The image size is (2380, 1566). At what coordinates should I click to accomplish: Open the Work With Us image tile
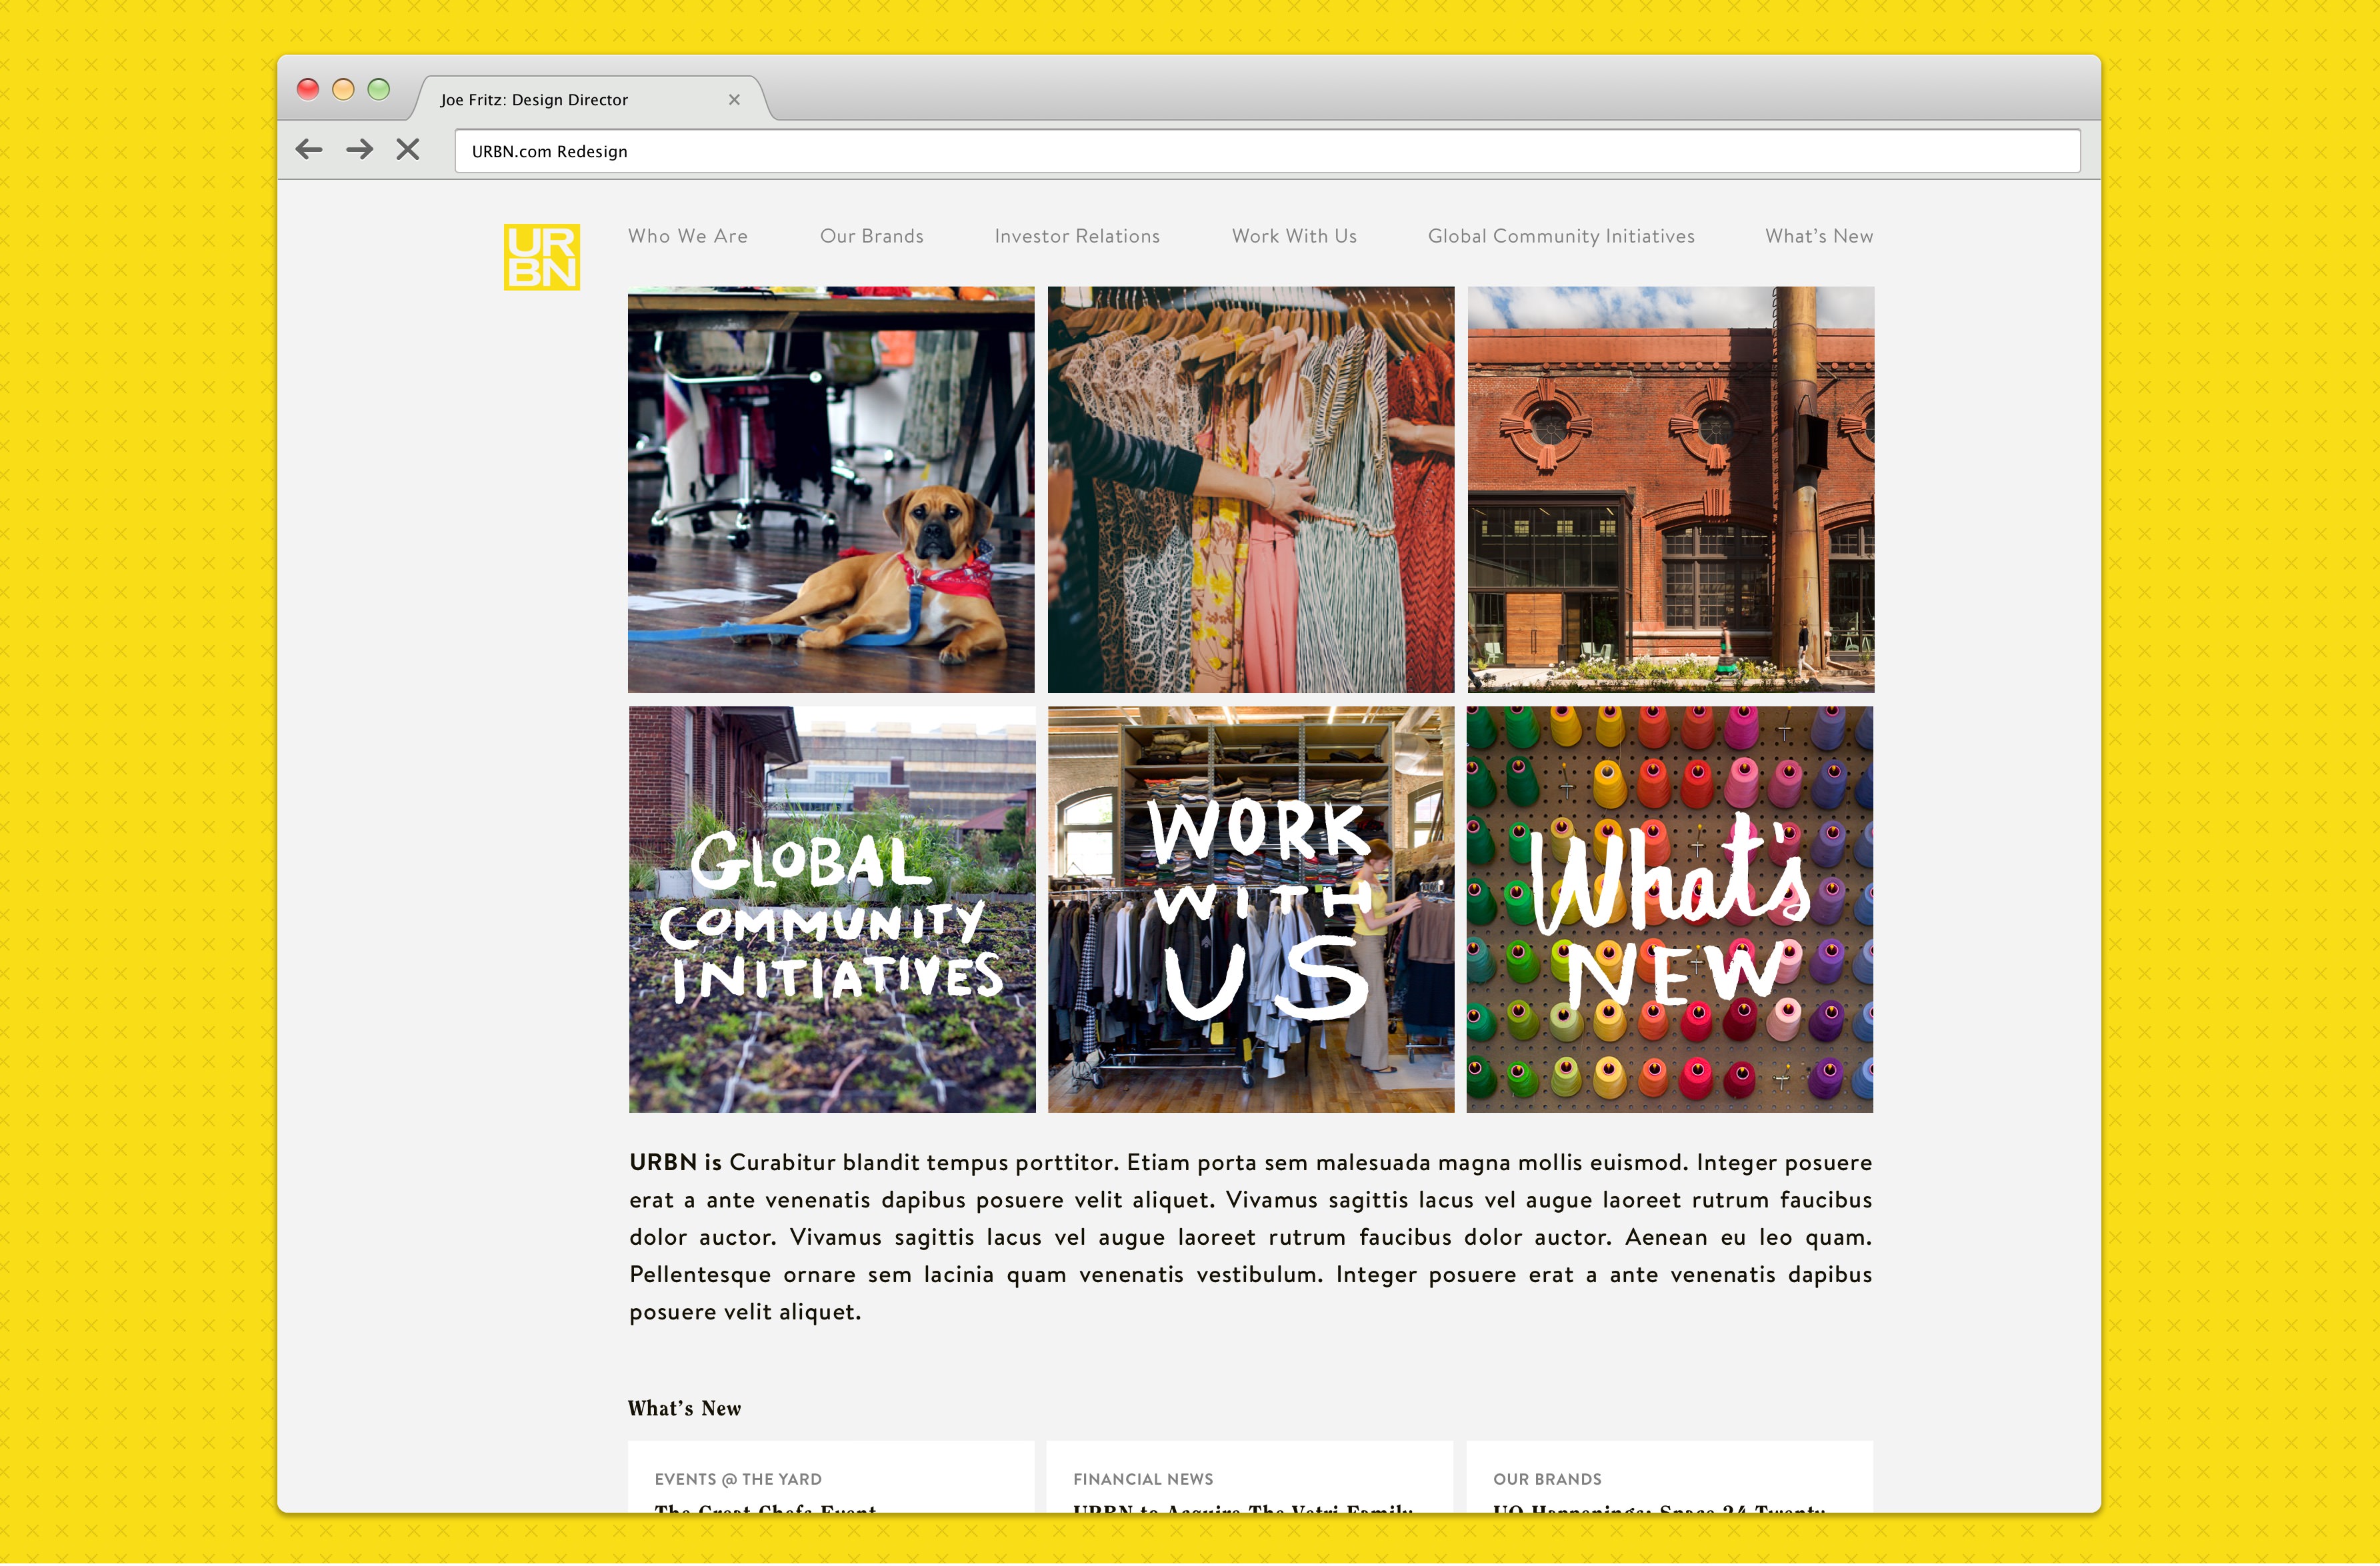click(1251, 910)
